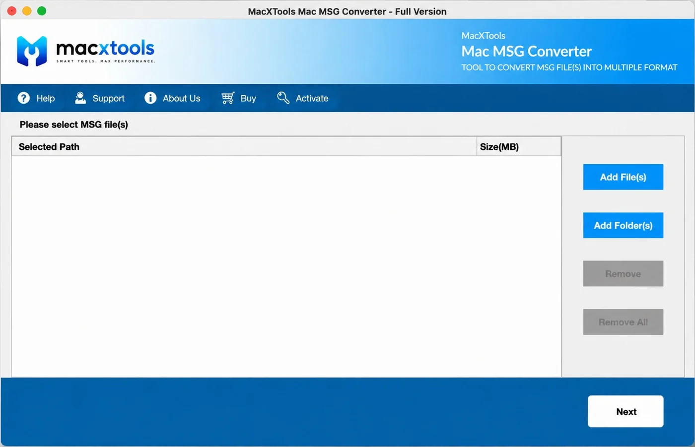Image resolution: width=695 pixels, height=447 pixels.
Task: Click the 'TOOL TO CONVERT MSG FILE(S)' tagline
Action: [x=569, y=67]
